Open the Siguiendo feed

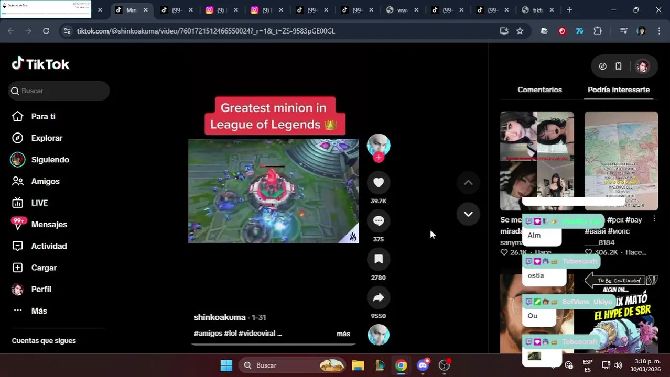pyautogui.click(x=50, y=160)
